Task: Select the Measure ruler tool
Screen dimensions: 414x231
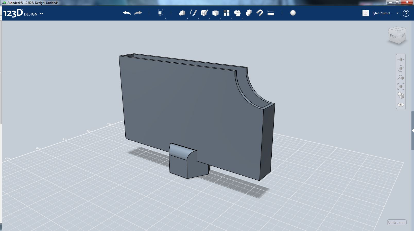Action: coord(271,13)
